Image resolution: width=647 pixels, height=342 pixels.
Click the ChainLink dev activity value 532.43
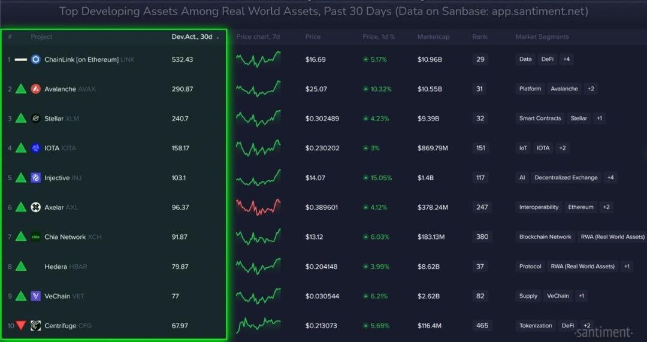tap(182, 59)
